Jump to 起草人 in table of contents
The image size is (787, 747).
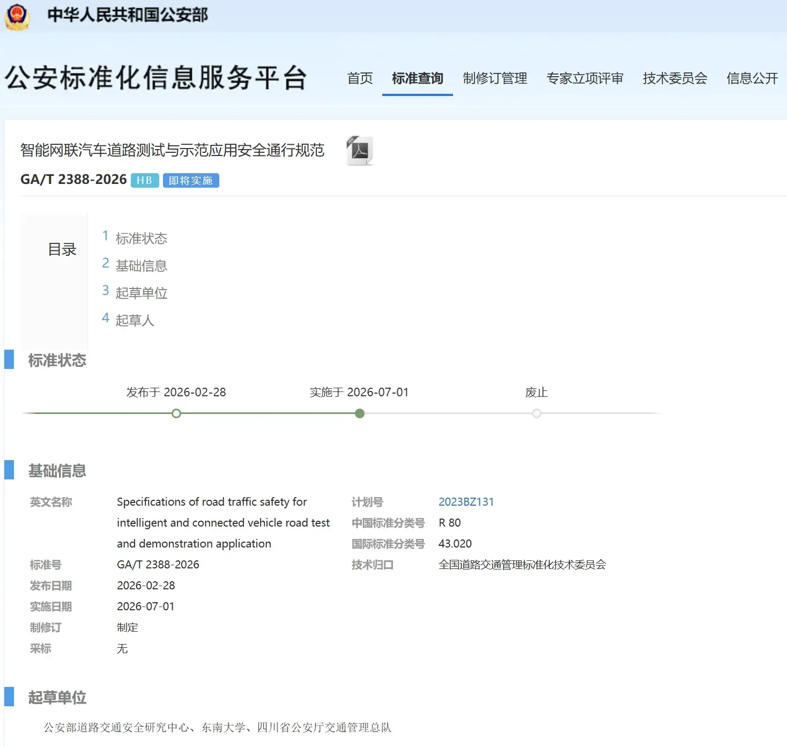135,320
